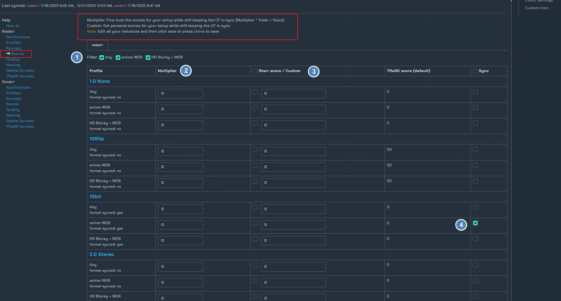Check the Sync header checkbox
The height and width of the screenshot is (301, 561).
pyautogui.click(x=475, y=71)
